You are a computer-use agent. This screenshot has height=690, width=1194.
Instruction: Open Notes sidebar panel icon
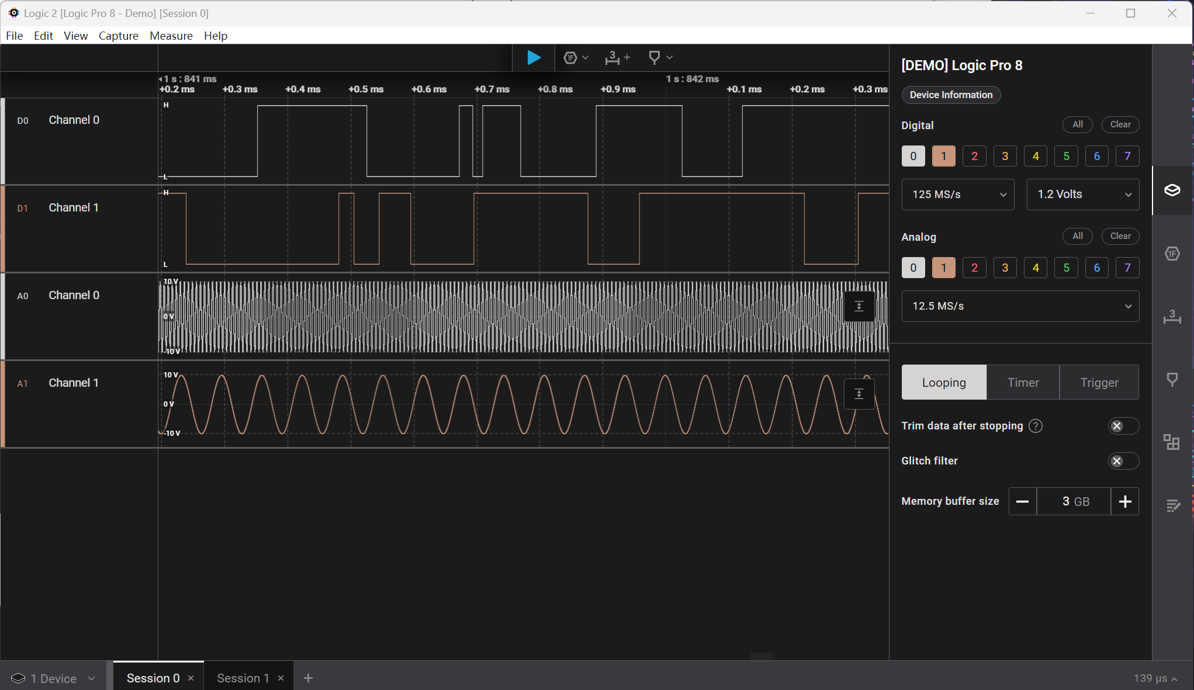1172,505
